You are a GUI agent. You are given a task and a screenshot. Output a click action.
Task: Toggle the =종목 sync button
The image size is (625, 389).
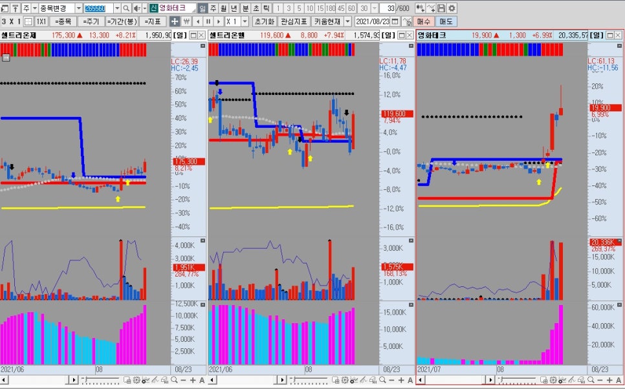[63, 21]
